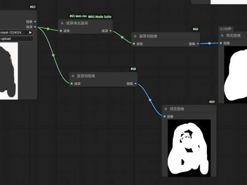Image resolution: width=247 pixels, height=185 pixels.
Task: Click the 图像 output slot on node #68
Action: [x=135, y=83]
